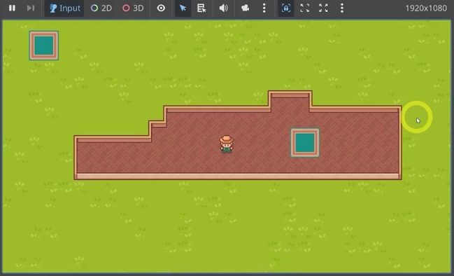The height and width of the screenshot is (276, 454).
Task: Toggle selection visibility eye icon
Action: click(x=161, y=8)
